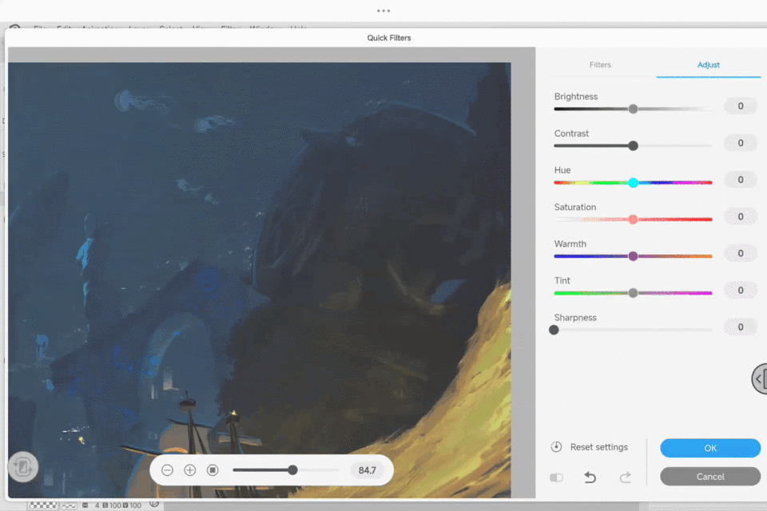Click the Tint value field
Screen dimensions: 767x511
741,290
